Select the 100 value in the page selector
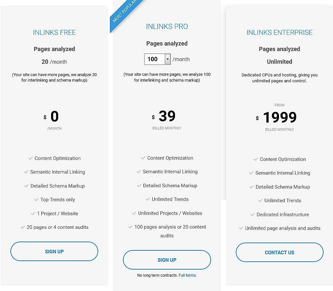 [x=153, y=59]
